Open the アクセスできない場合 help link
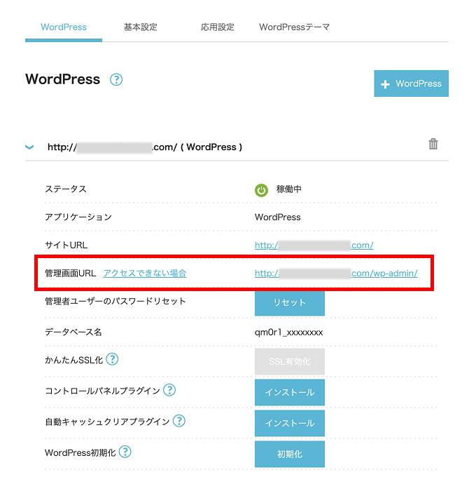The height and width of the screenshot is (498, 476). pyautogui.click(x=145, y=274)
